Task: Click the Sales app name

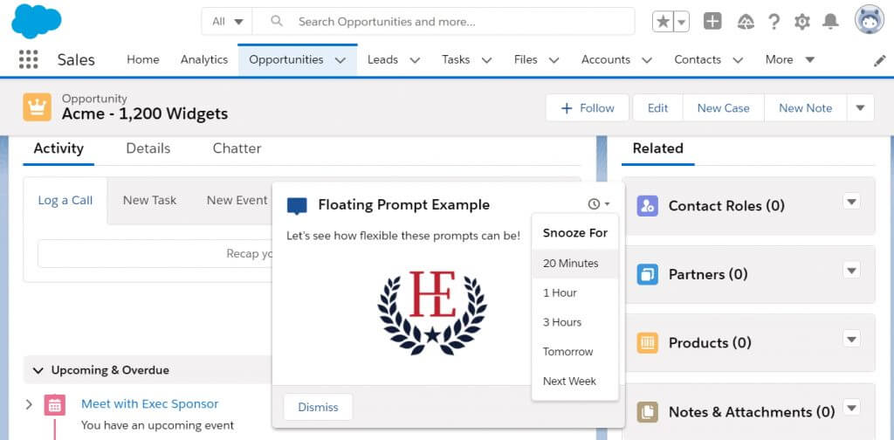Action: point(76,60)
